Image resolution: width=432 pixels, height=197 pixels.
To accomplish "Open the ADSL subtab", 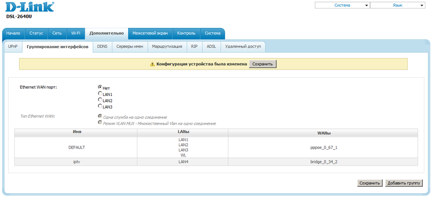I will click(211, 47).
